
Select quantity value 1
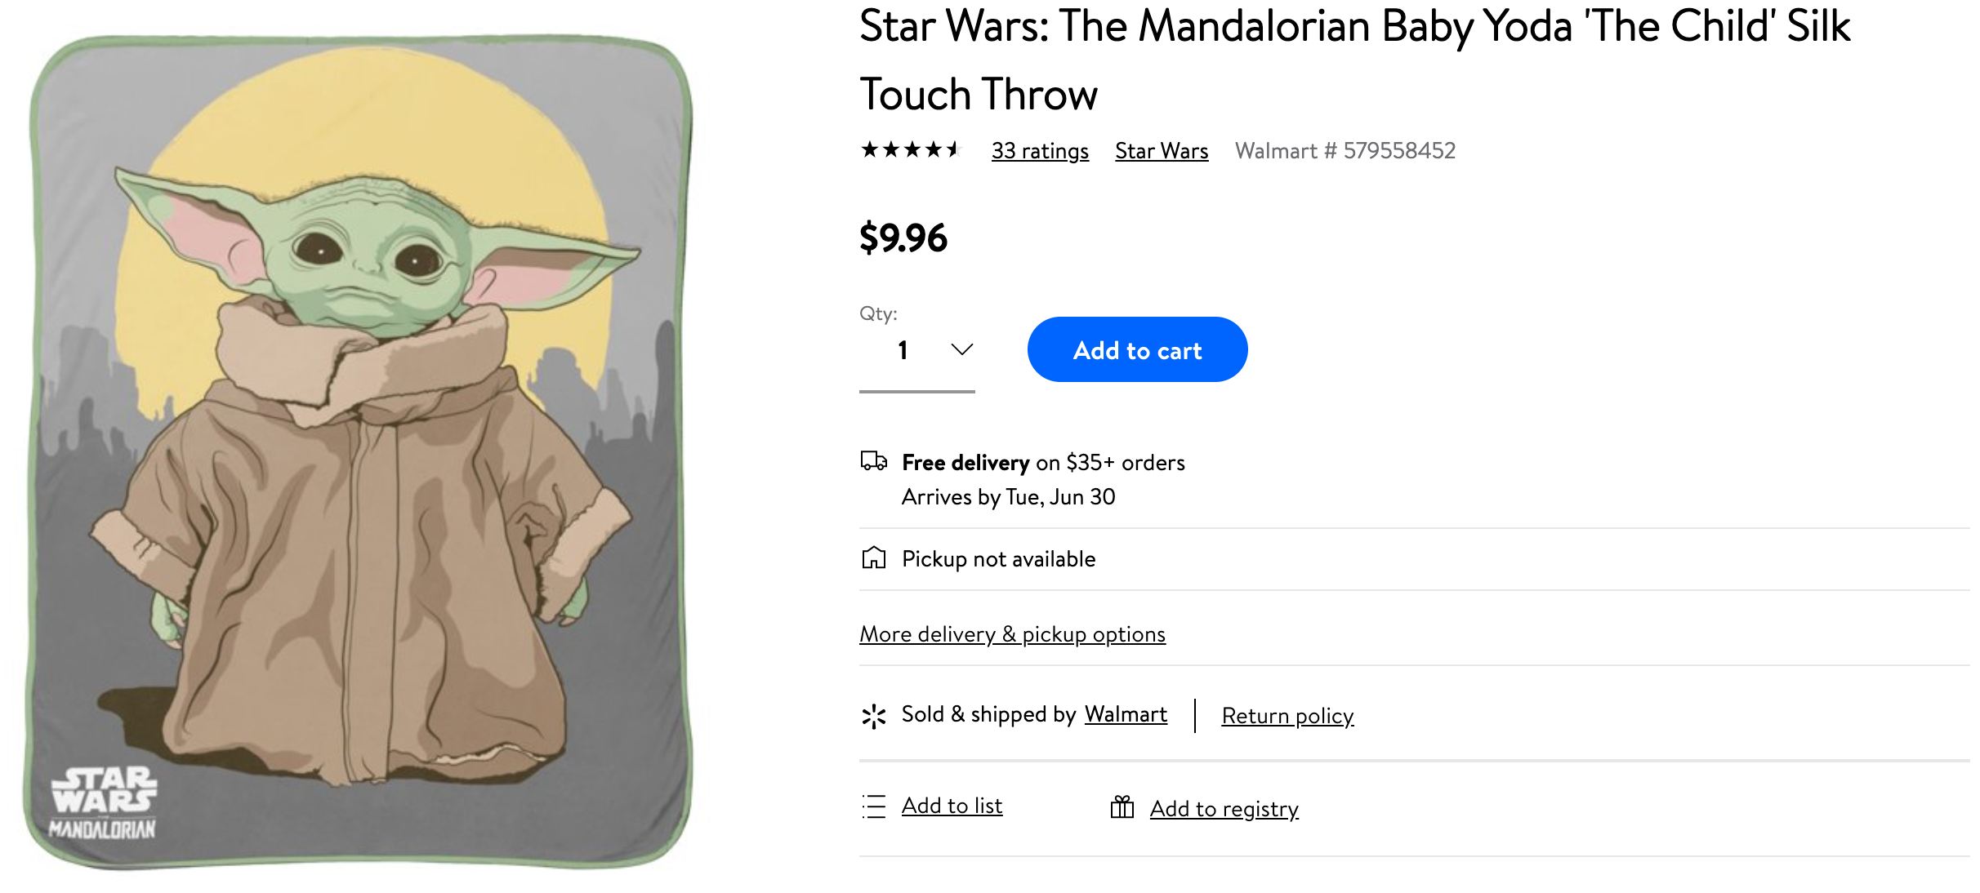903,349
